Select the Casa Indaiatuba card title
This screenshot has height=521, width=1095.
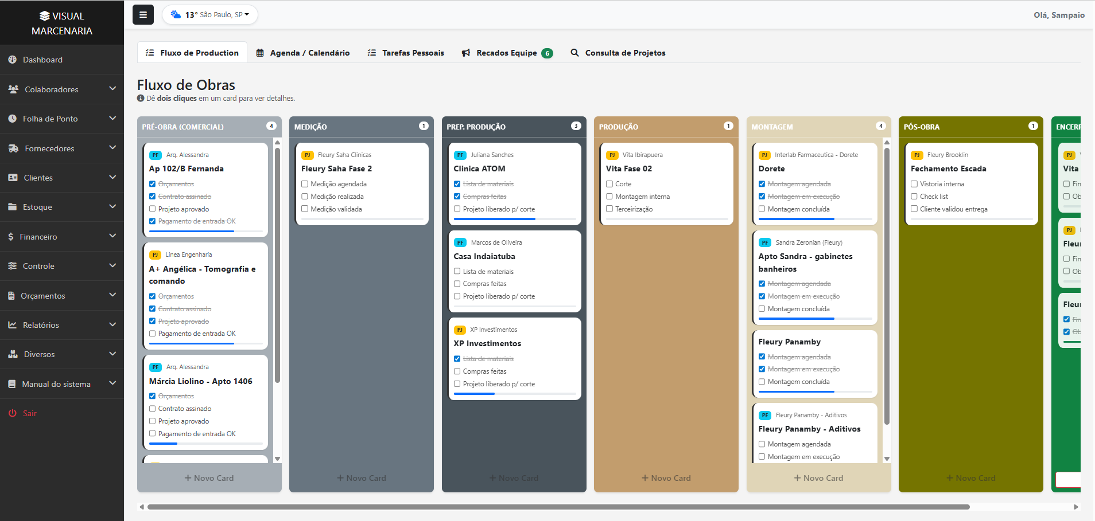[x=484, y=256]
